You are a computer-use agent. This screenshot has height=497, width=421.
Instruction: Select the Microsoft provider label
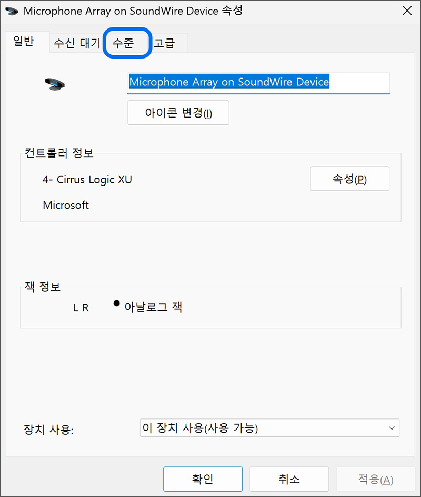(66, 205)
